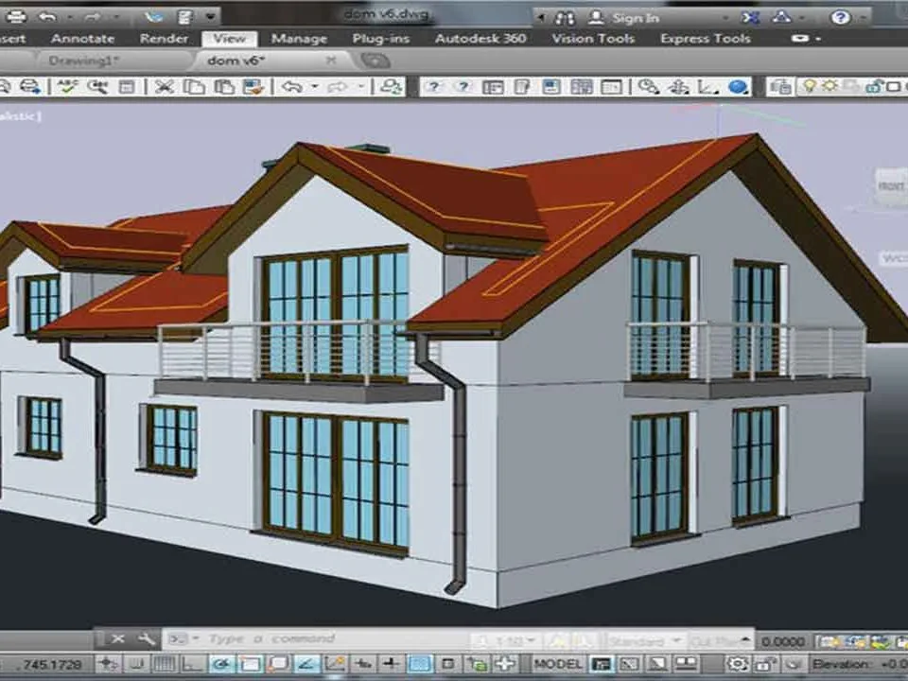Click the MODEL space button

(x=557, y=664)
